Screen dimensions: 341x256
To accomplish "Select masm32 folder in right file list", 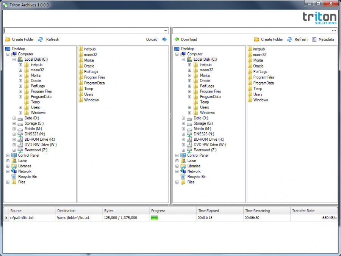I will click(257, 55).
